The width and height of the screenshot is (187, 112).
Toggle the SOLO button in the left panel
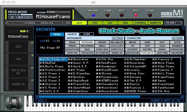(11, 31)
